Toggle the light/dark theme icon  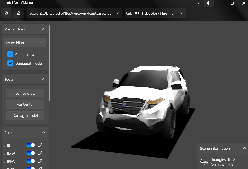tap(209, 3)
